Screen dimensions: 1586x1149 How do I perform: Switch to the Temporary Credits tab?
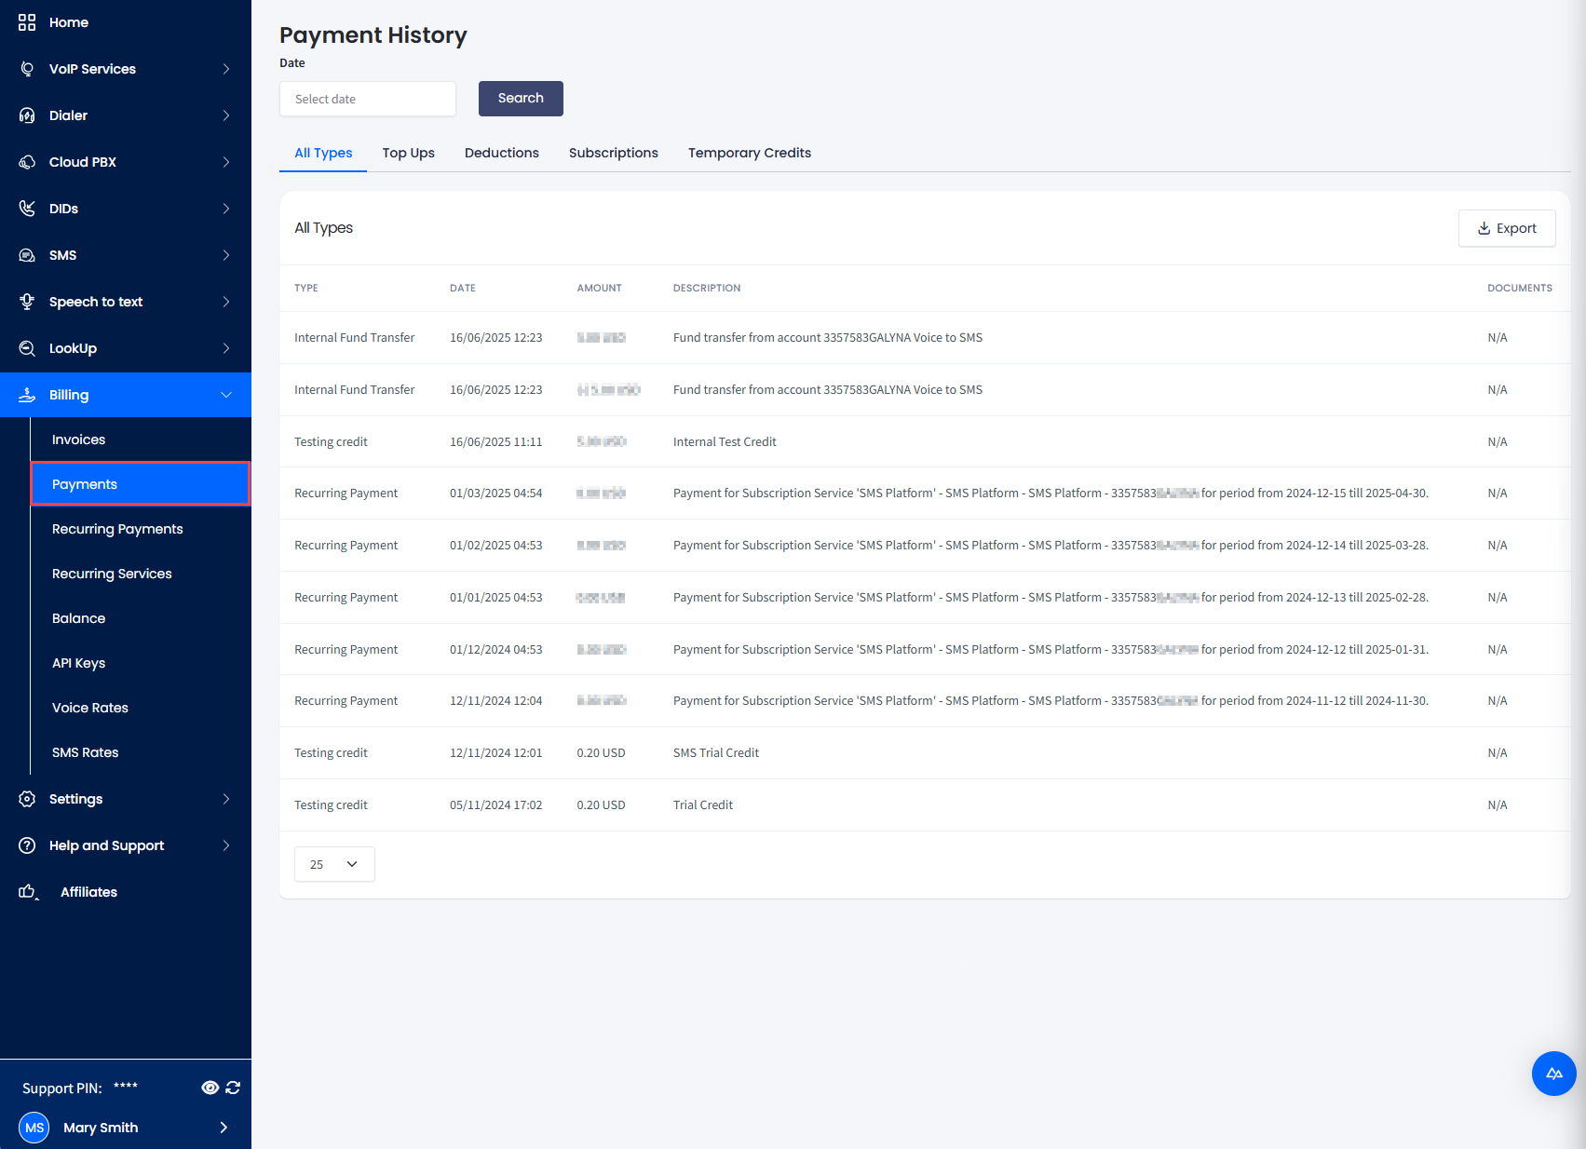tap(749, 153)
